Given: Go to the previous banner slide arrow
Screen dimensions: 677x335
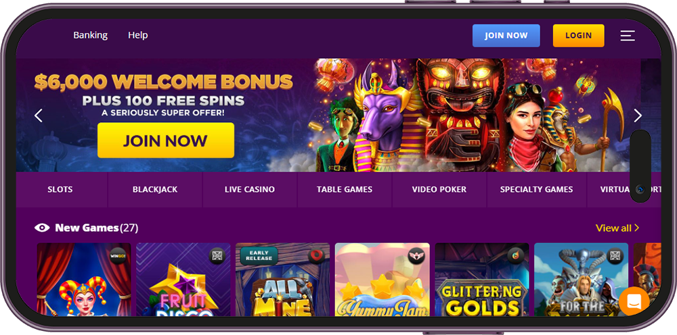Looking at the screenshot, I should (x=39, y=115).
